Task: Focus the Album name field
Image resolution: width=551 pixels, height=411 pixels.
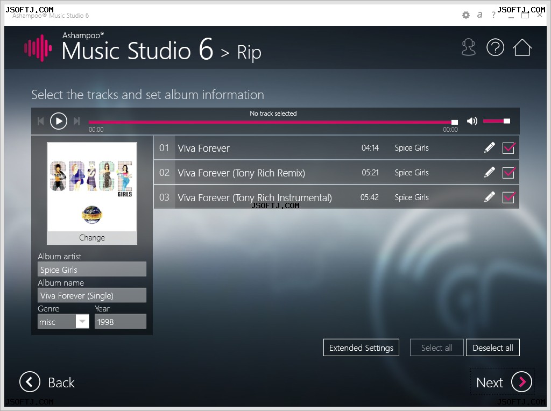Action: (x=92, y=295)
